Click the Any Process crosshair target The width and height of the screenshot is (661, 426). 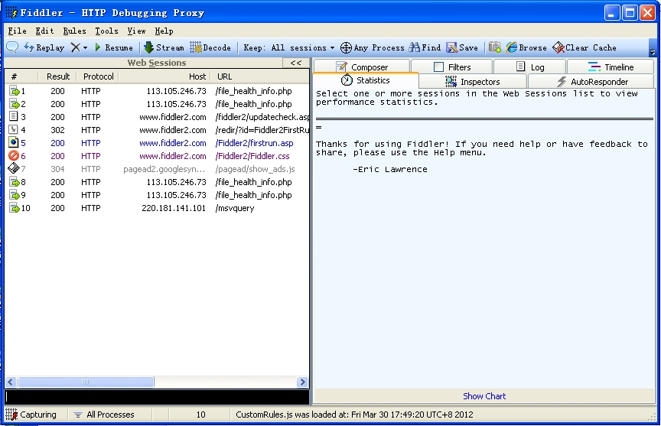tap(372, 47)
